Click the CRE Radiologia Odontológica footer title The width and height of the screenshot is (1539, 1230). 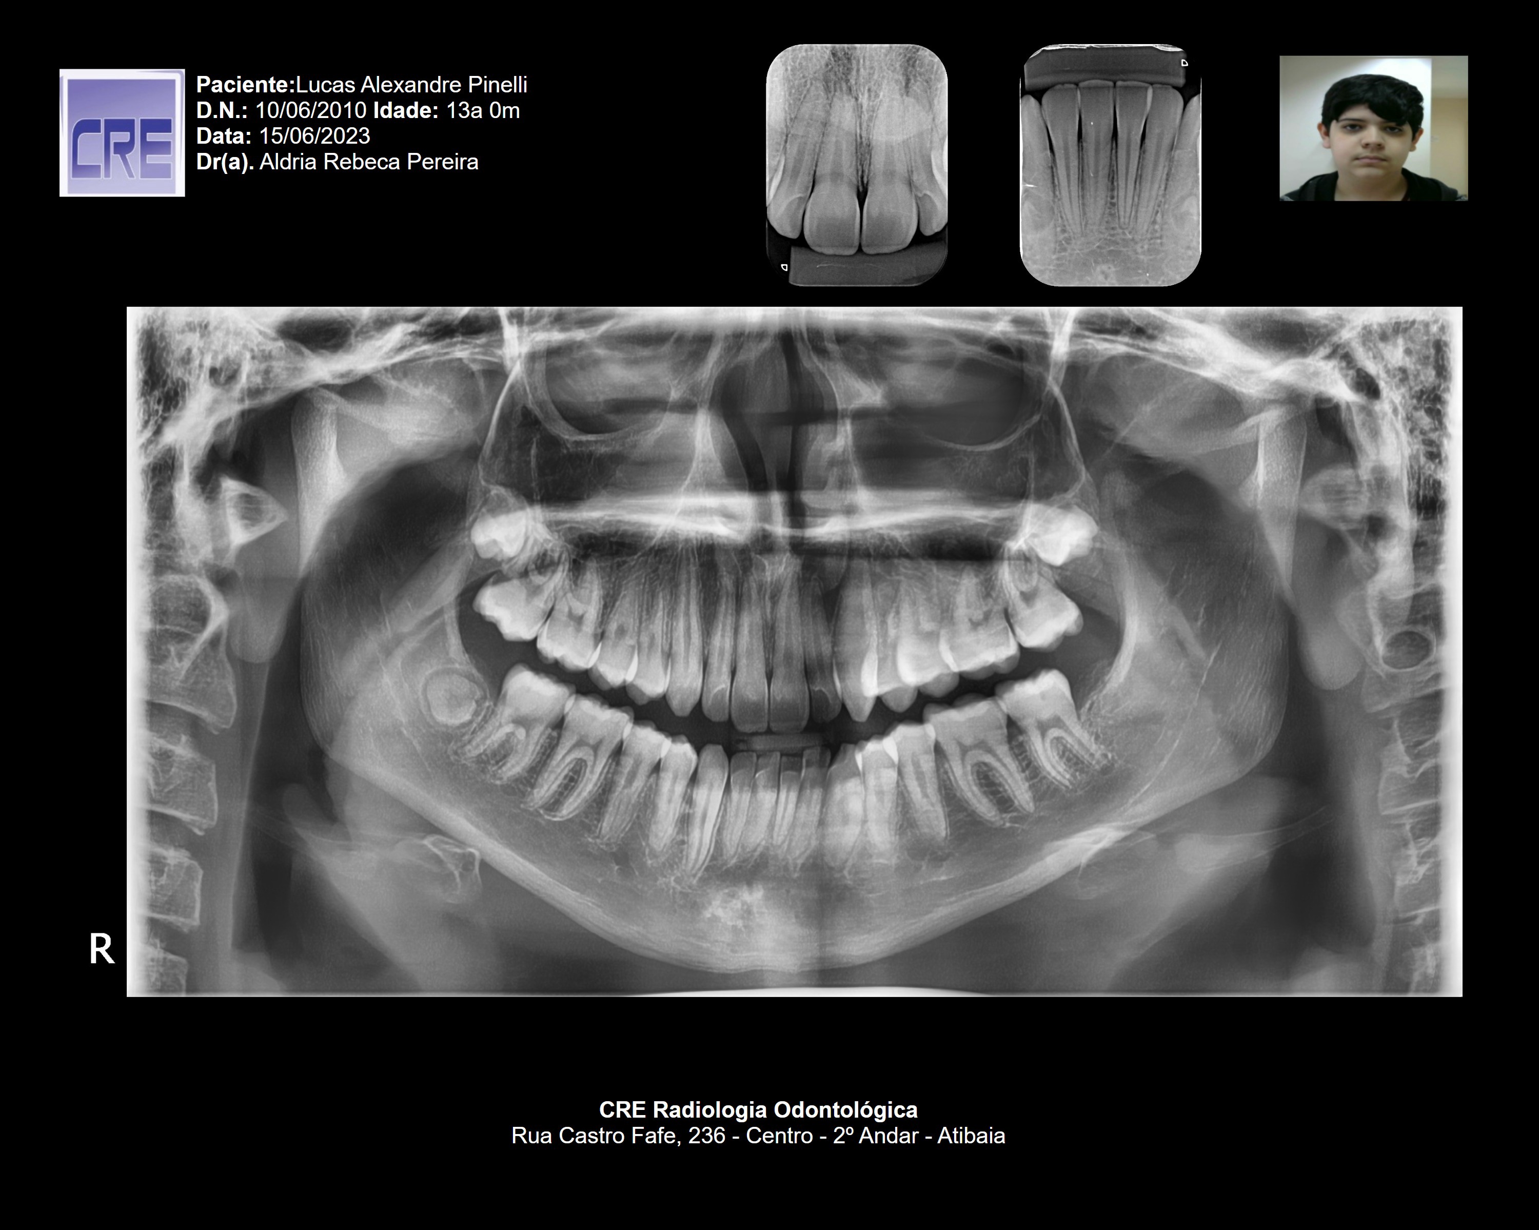[758, 1110]
